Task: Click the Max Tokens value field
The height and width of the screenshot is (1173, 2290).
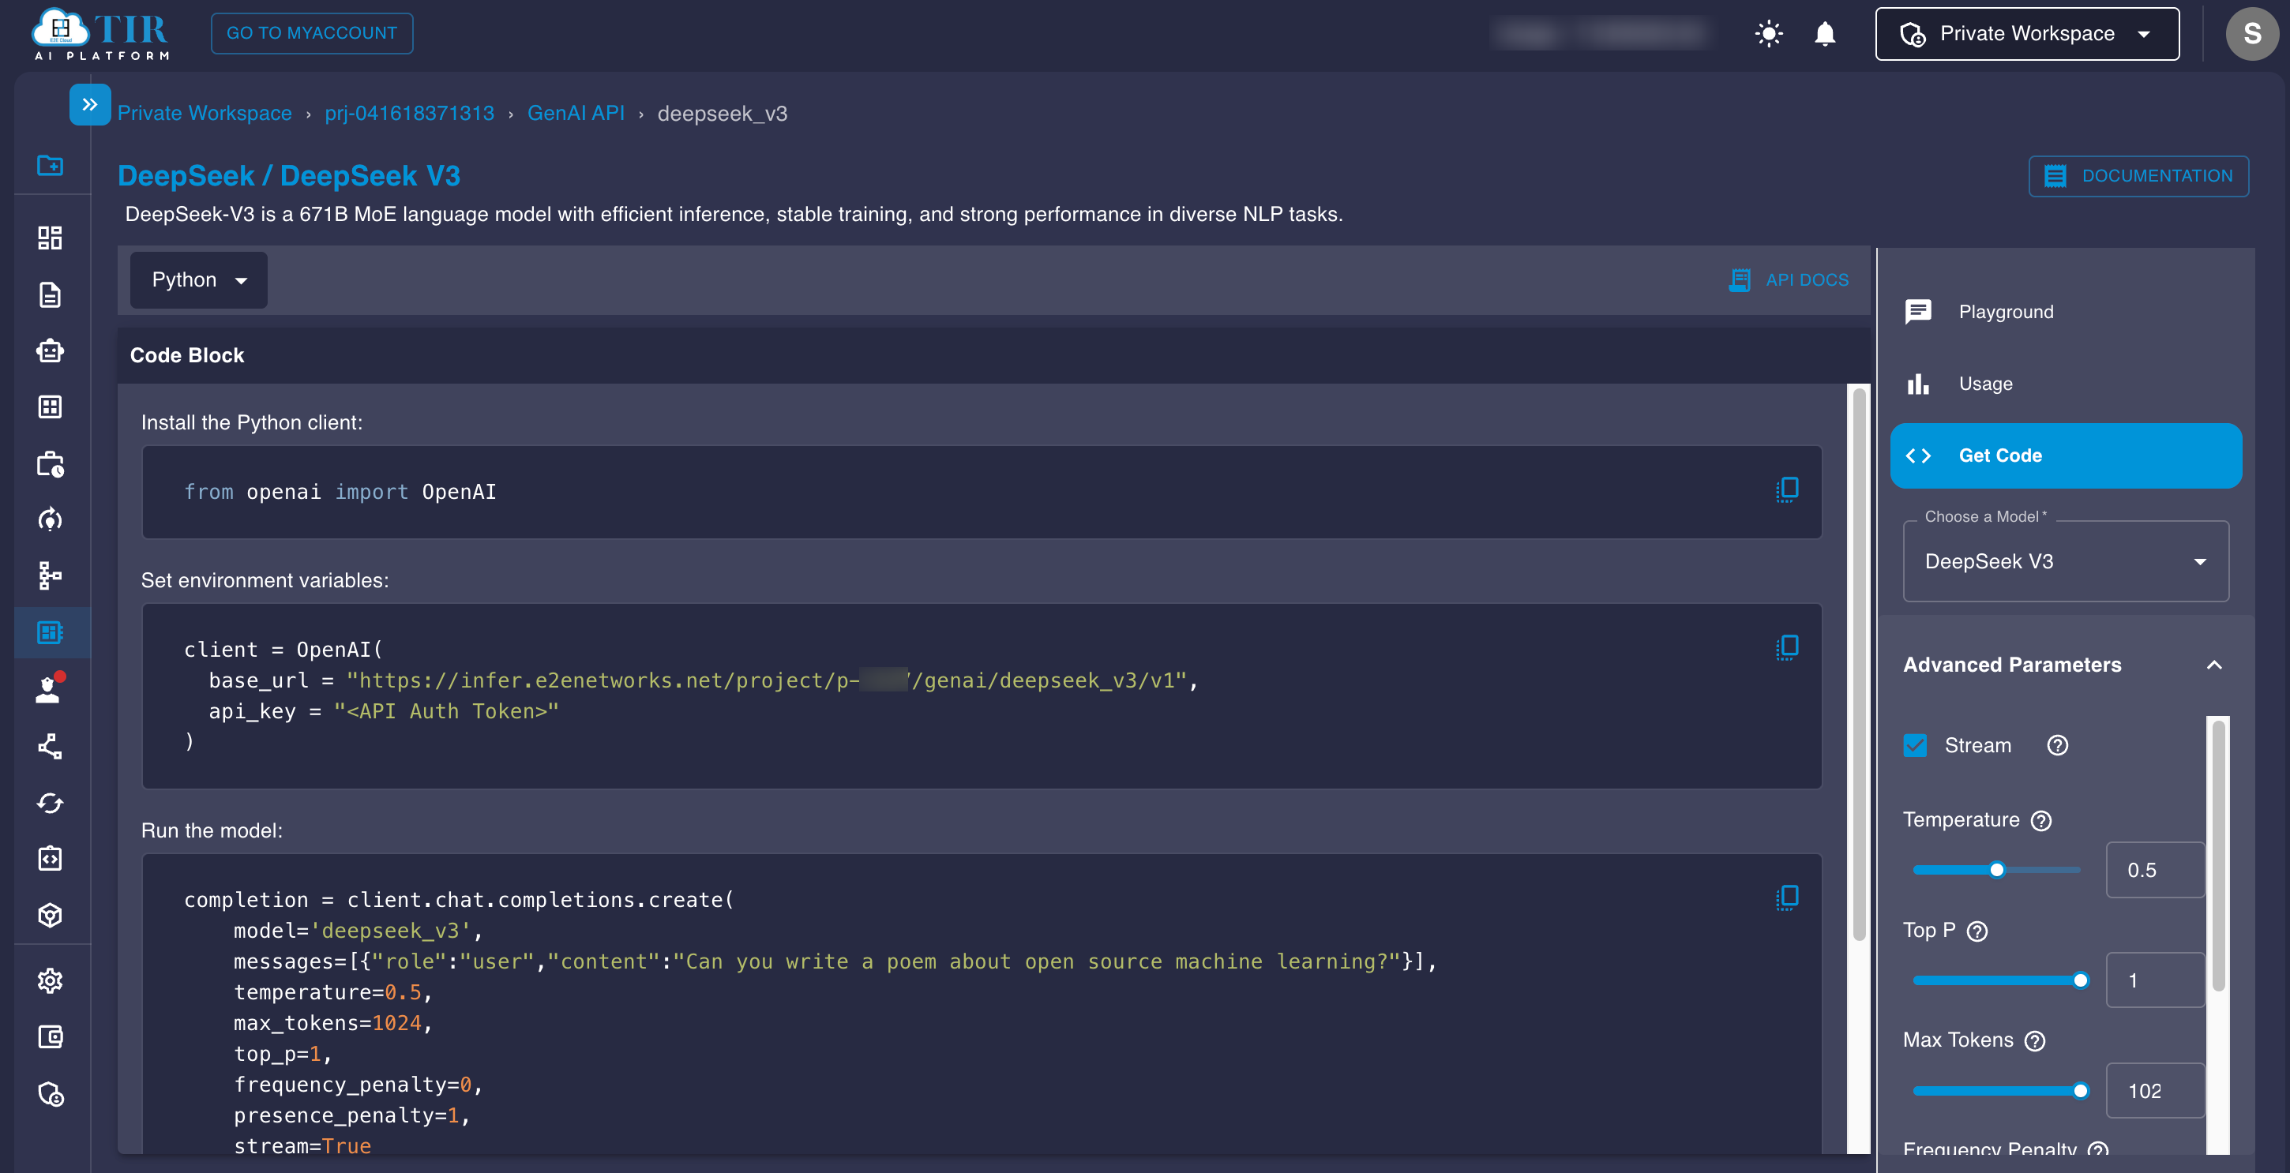Action: point(2155,1091)
